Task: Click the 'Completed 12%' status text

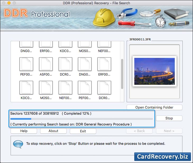Action: tap(76, 113)
